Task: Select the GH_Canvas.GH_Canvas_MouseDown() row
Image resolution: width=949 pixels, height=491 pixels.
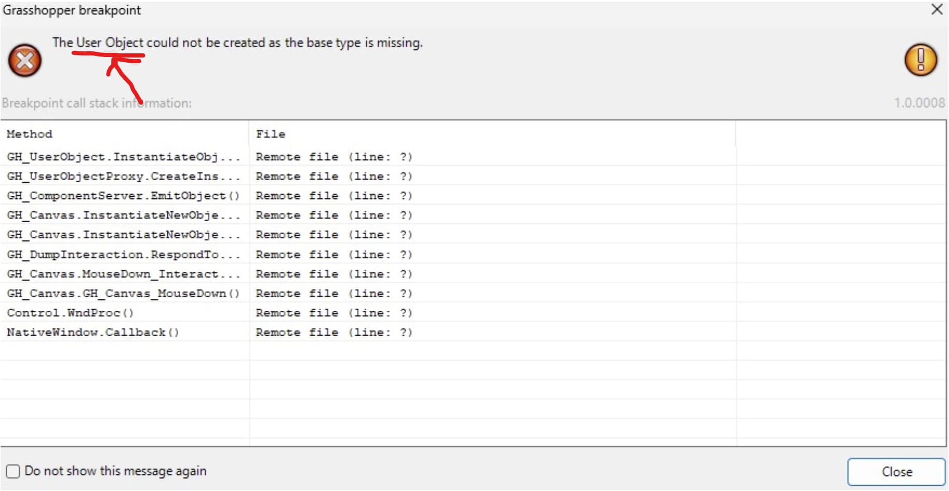Action: point(123,294)
